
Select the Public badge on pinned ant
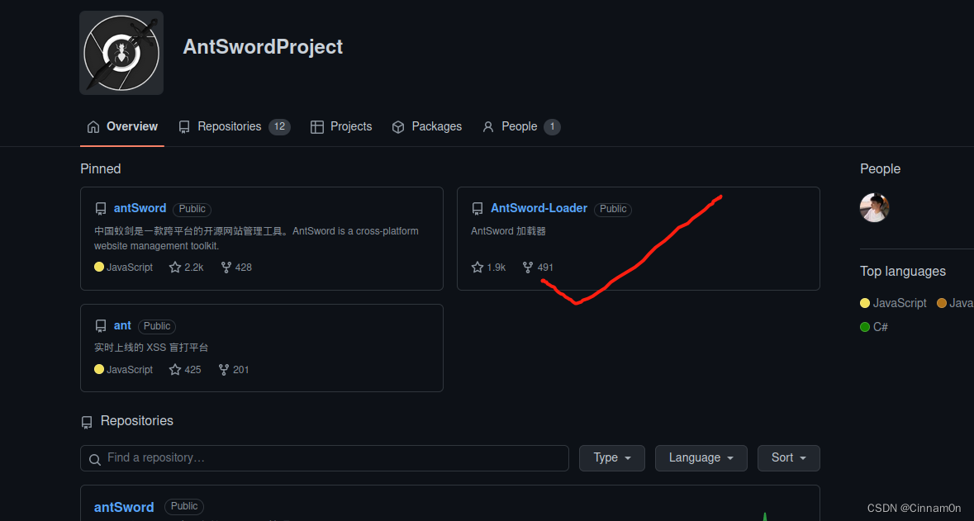pyautogui.click(x=156, y=326)
